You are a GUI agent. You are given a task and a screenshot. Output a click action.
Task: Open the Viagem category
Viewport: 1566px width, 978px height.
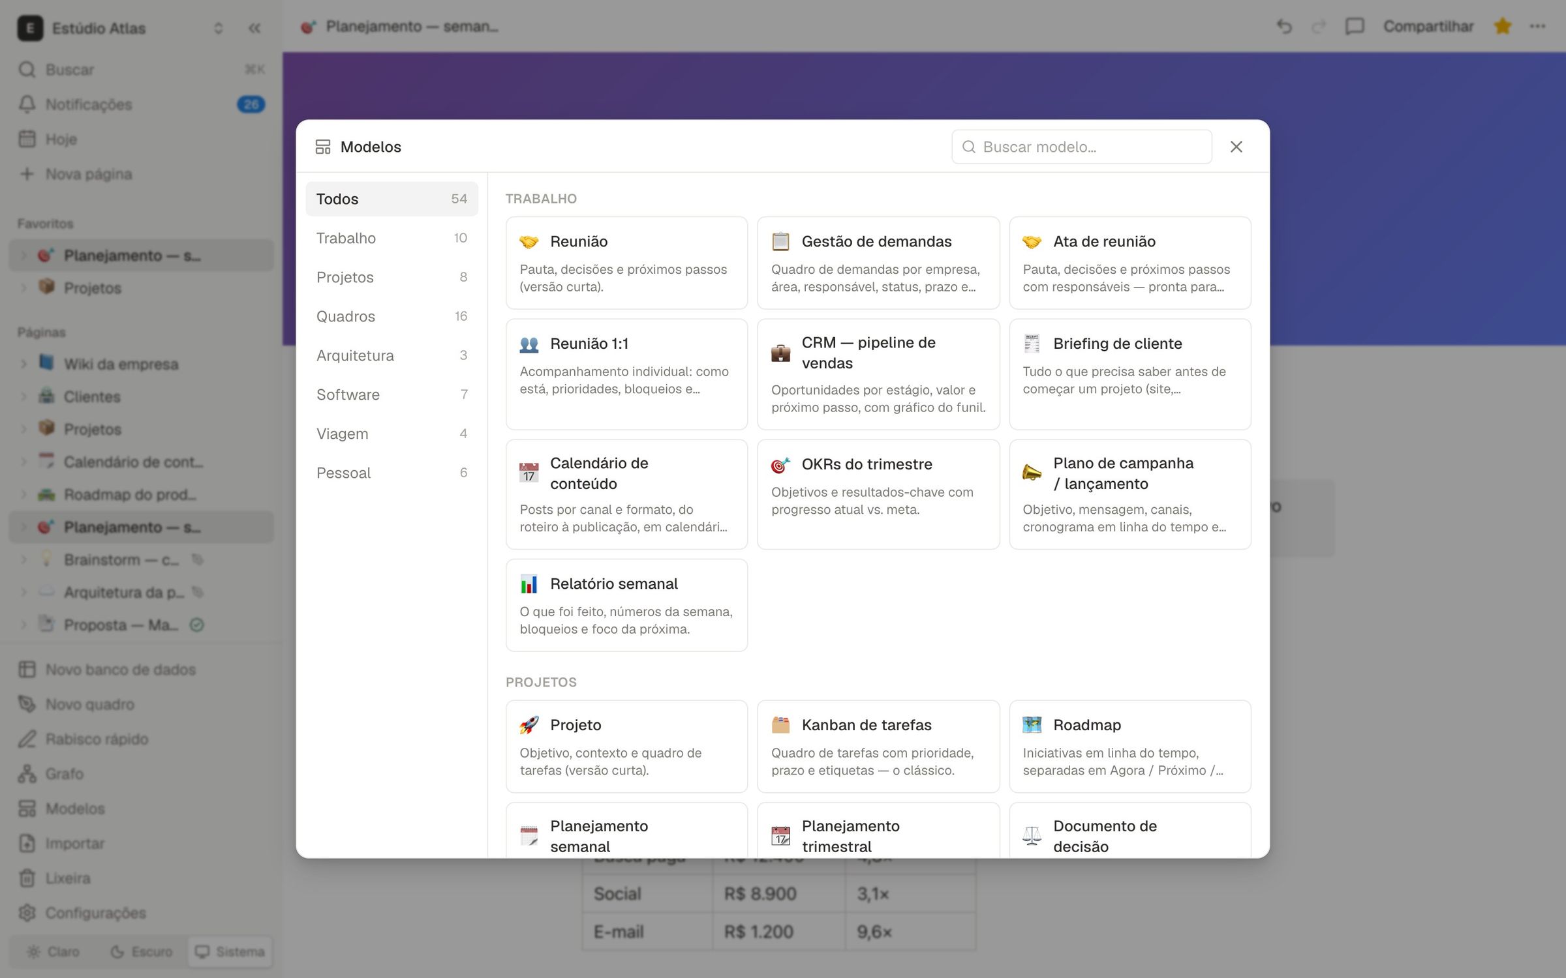[391, 434]
